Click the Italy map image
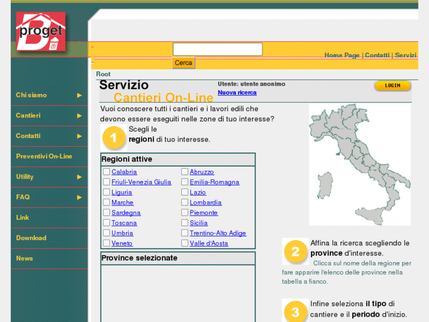429x322 pixels. pyautogui.click(x=359, y=165)
